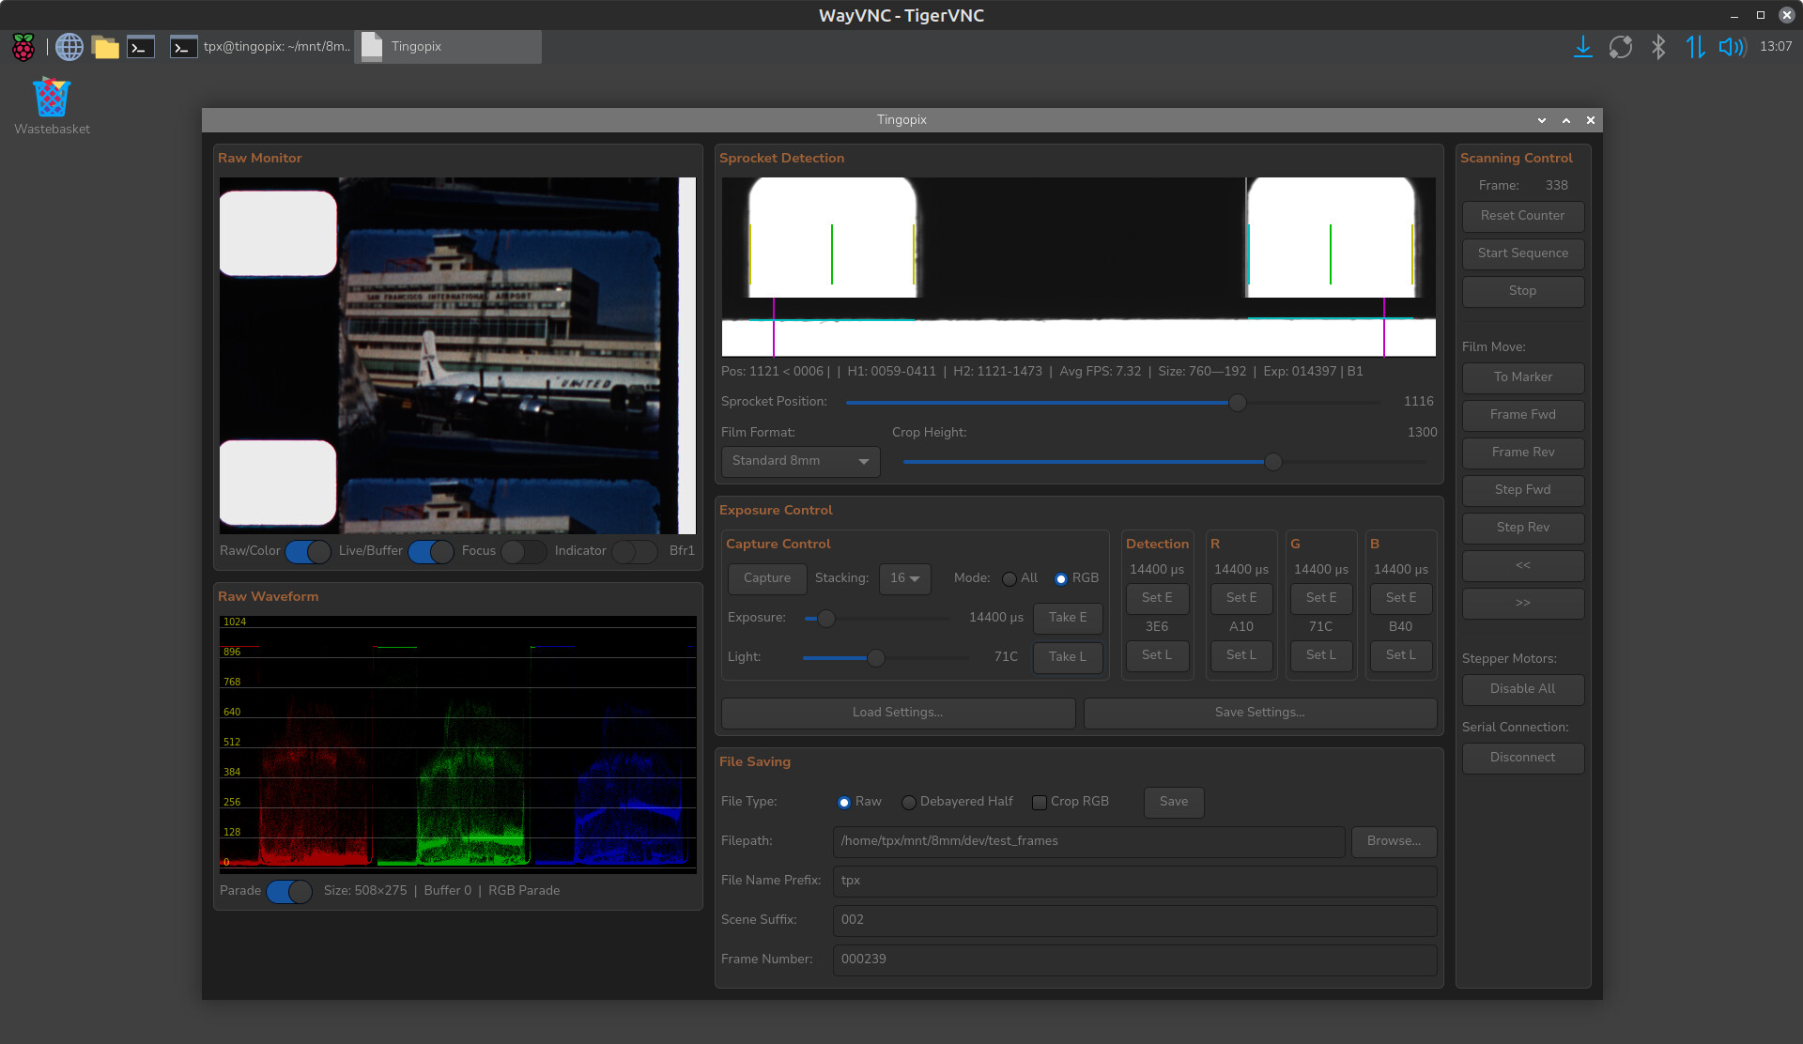
Task: Launch the web browser globe icon
Action: click(69, 46)
